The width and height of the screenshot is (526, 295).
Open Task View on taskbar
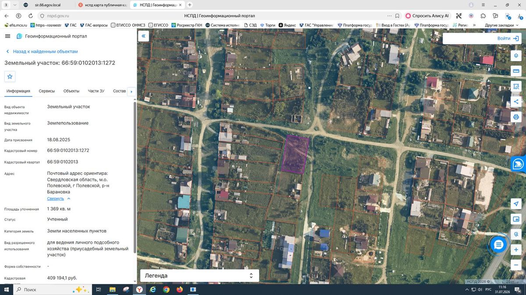(x=99, y=289)
